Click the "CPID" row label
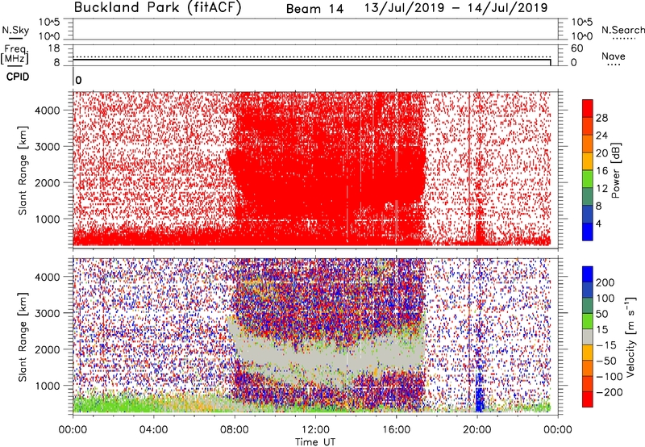The height and width of the screenshot is (447, 645). pyautogui.click(x=18, y=77)
